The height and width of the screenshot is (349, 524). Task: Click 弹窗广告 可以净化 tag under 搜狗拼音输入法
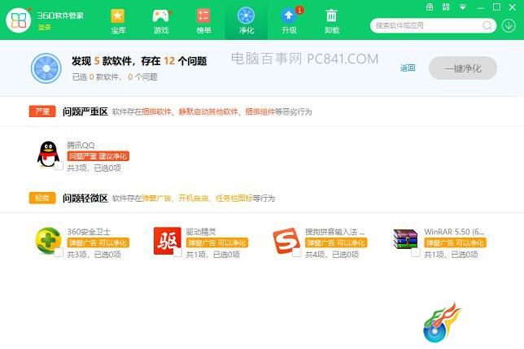(x=336, y=242)
